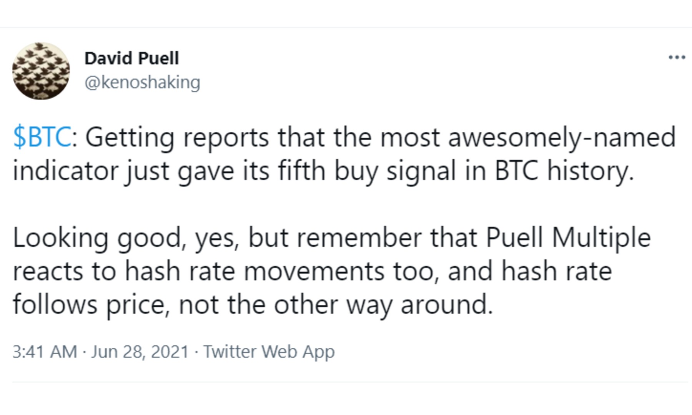692x415 pixels.
Task: Click the word "remember" in tweet
Action: coord(359,237)
